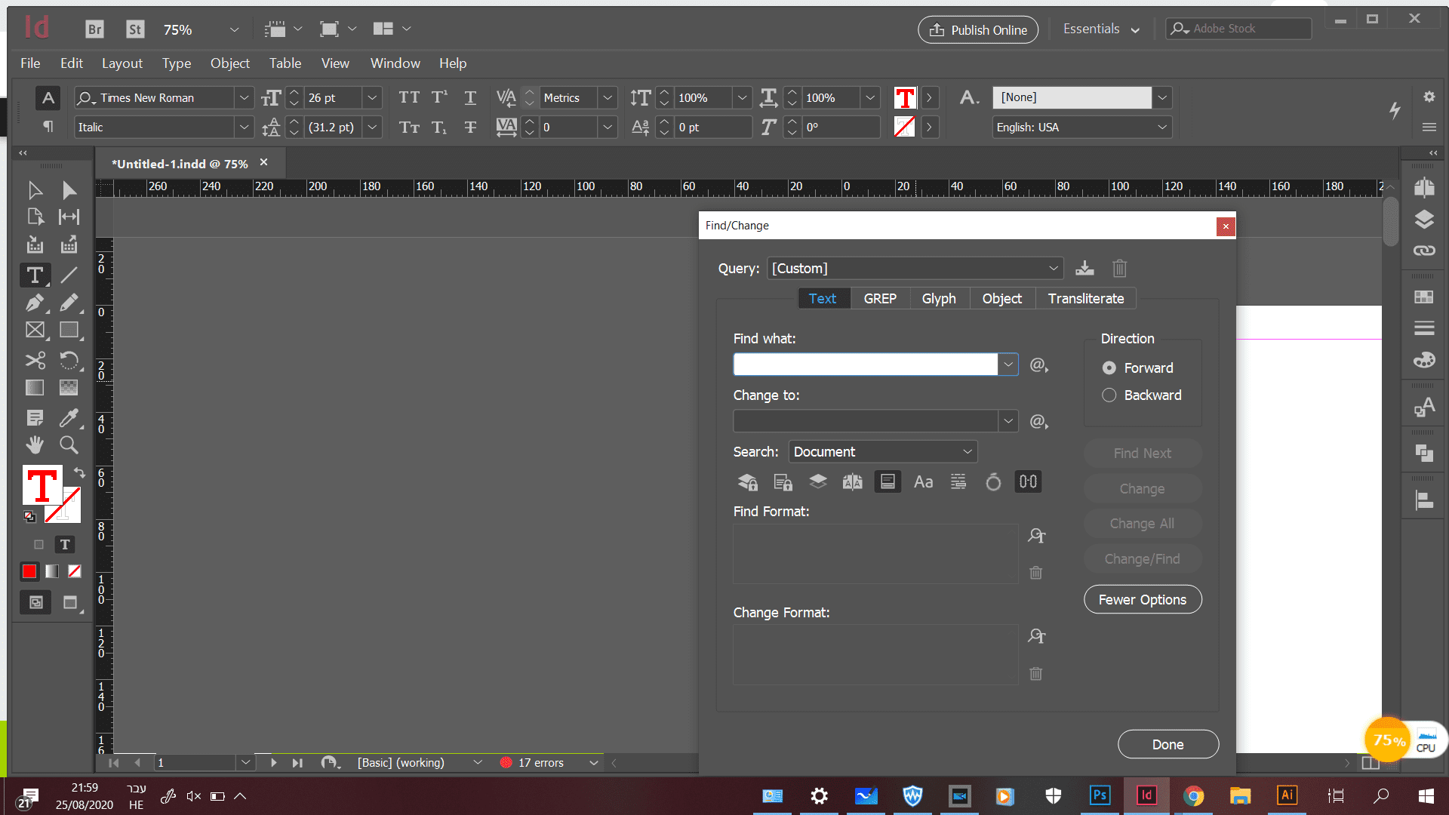Click the red fill color swatch
Screen dimensions: 1449x815
[x=29, y=572]
